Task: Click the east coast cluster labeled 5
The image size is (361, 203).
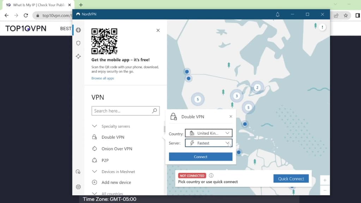Action: [x=248, y=107]
